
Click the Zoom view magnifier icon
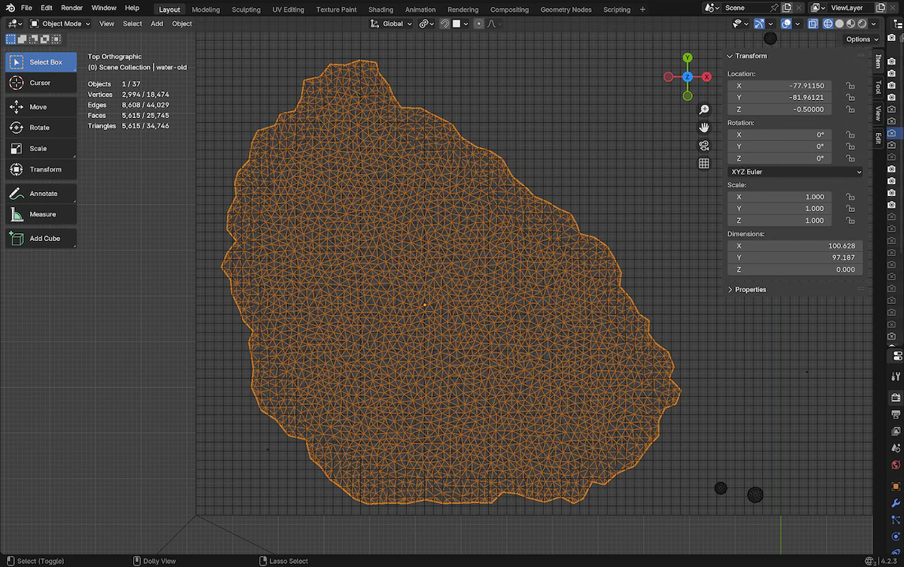click(x=704, y=110)
